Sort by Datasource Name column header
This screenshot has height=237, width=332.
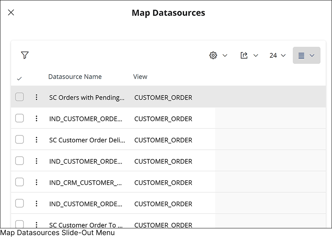click(75, 77)
